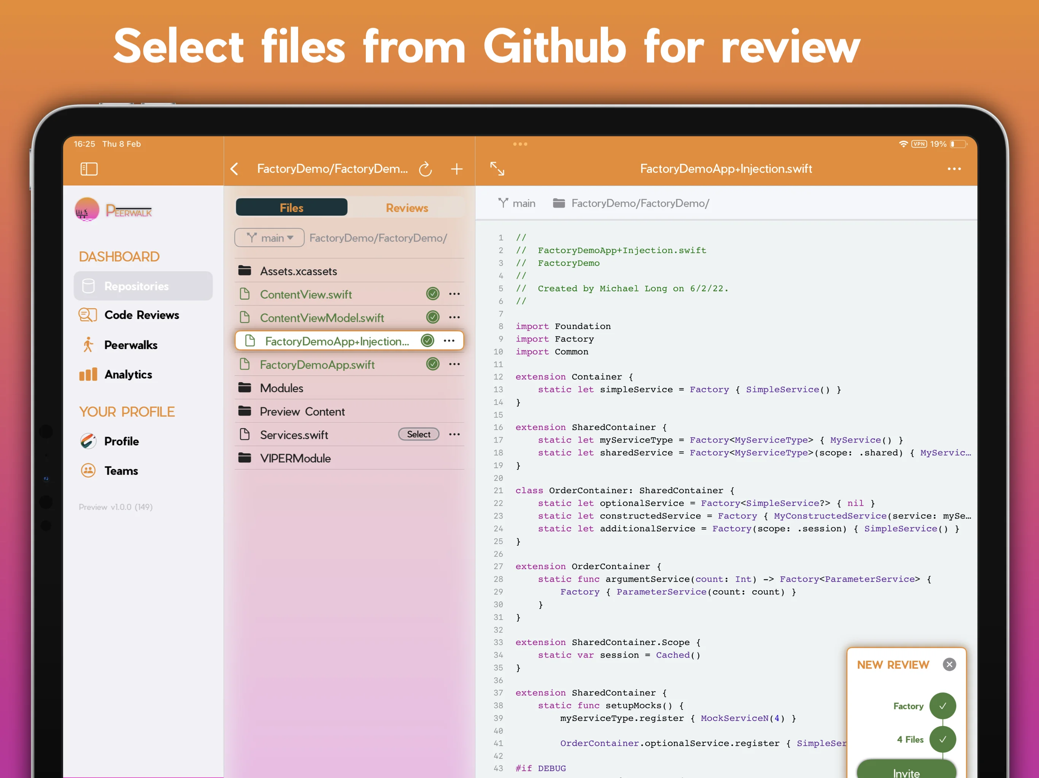Click the Preview v1.0.0 (149) version text
The width and height of the screenshot is (1039, 778).
coord(116,507)
